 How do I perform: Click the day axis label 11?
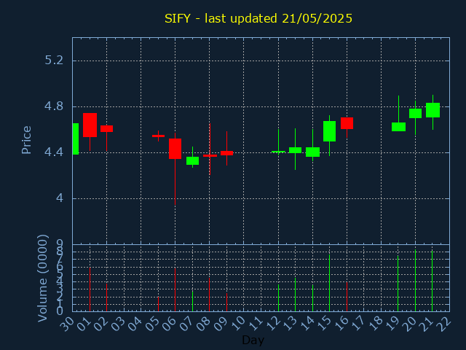pos(256,323)
